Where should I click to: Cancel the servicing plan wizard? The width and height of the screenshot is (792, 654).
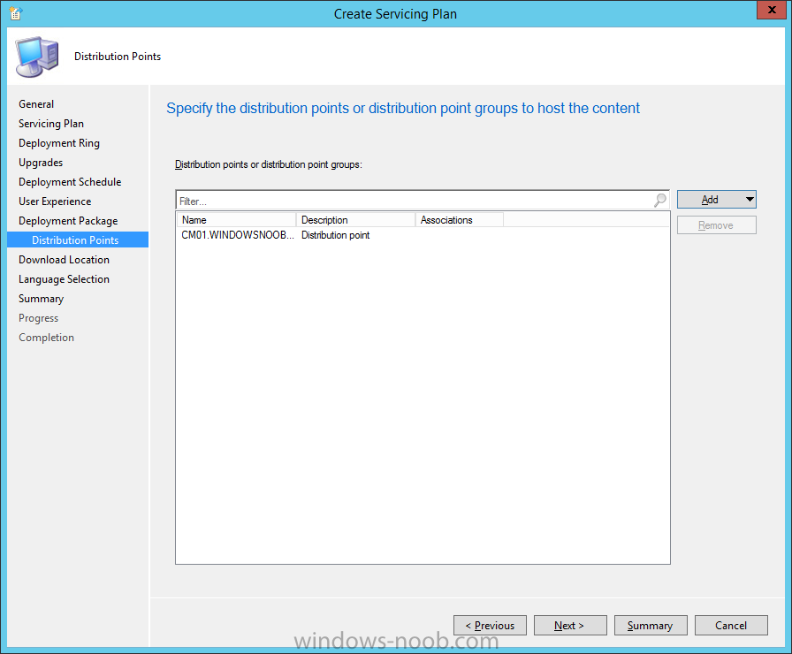pos(731,625)
